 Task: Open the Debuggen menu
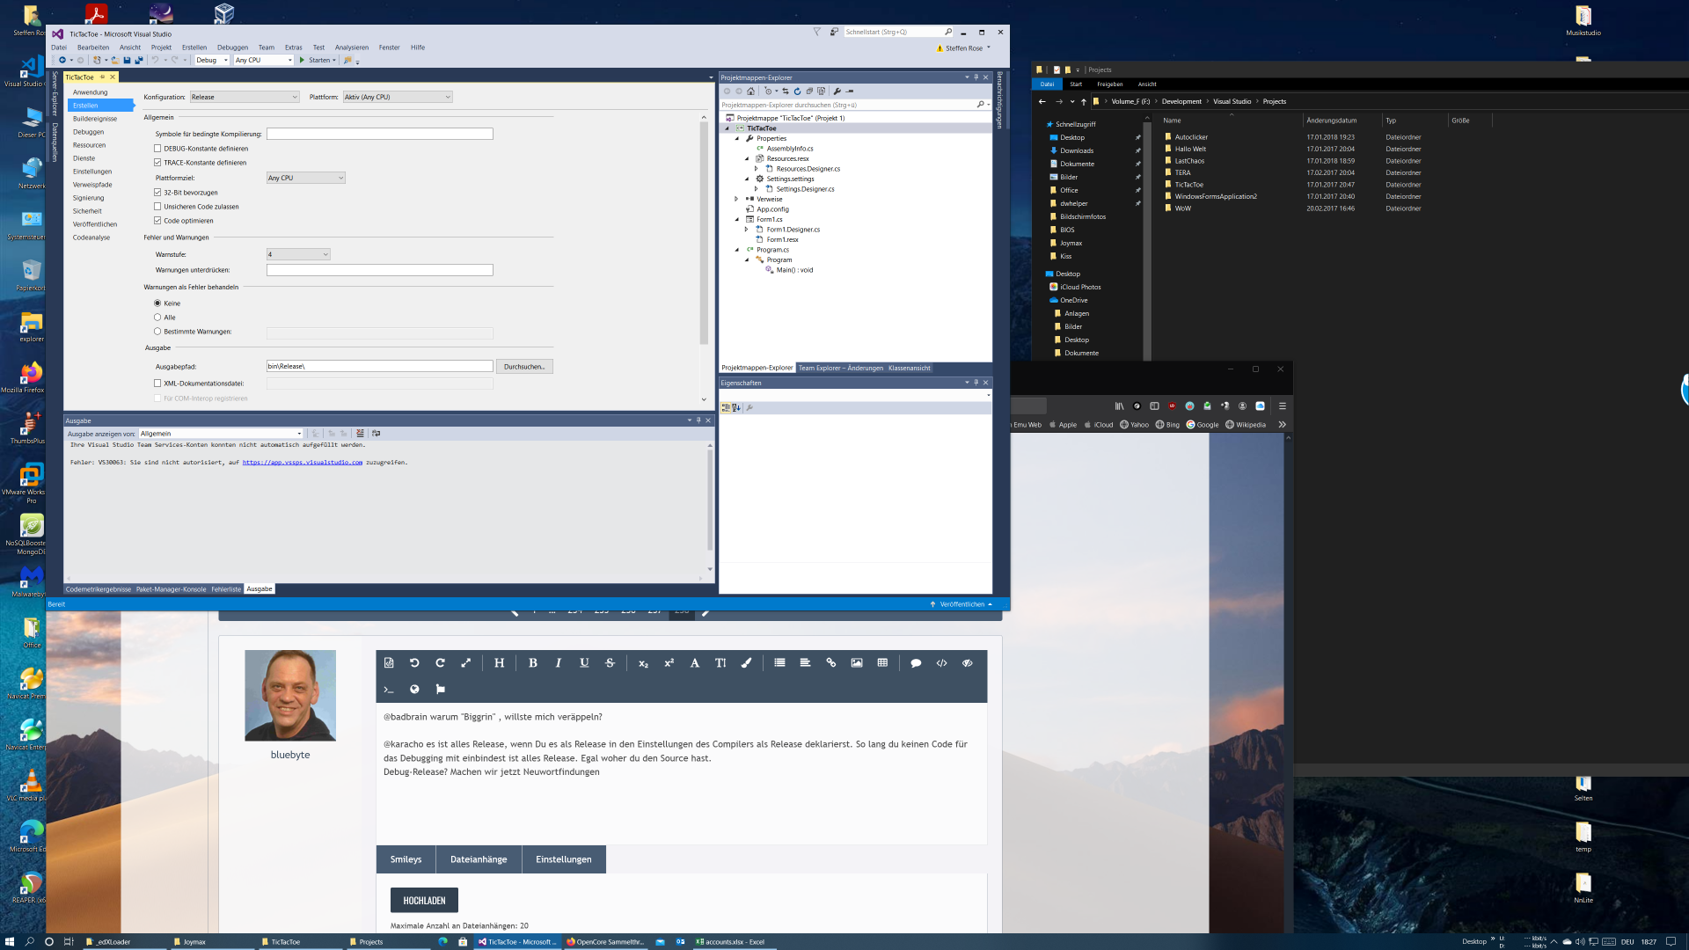tap(232, 47)
